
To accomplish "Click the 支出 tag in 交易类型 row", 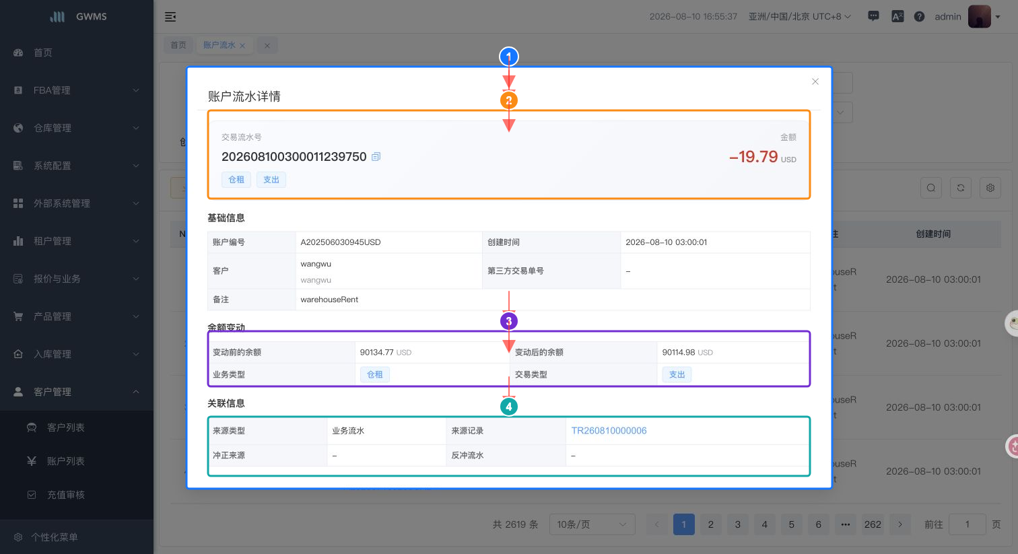I will [x=677, y=374].
